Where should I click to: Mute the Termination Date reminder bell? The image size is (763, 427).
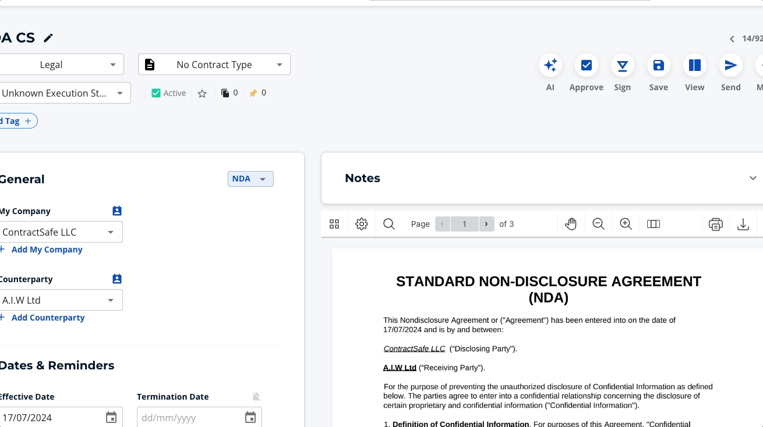point(256,396)
